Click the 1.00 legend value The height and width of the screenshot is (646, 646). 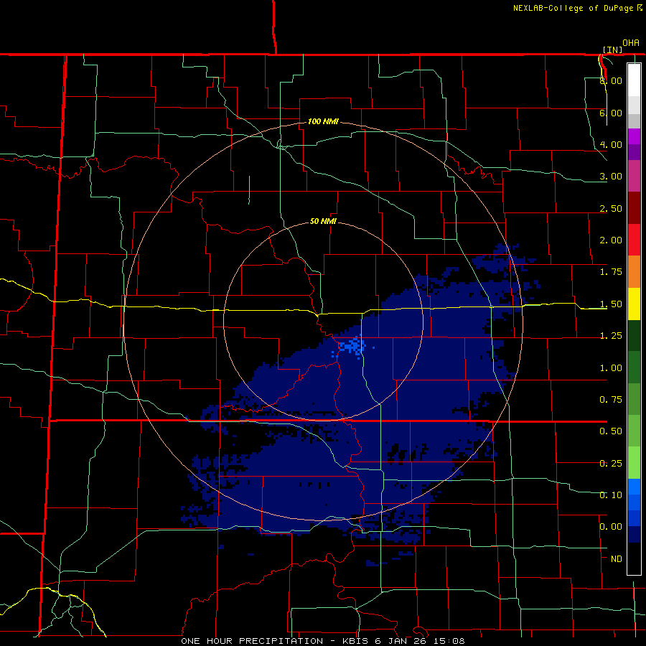611,368
